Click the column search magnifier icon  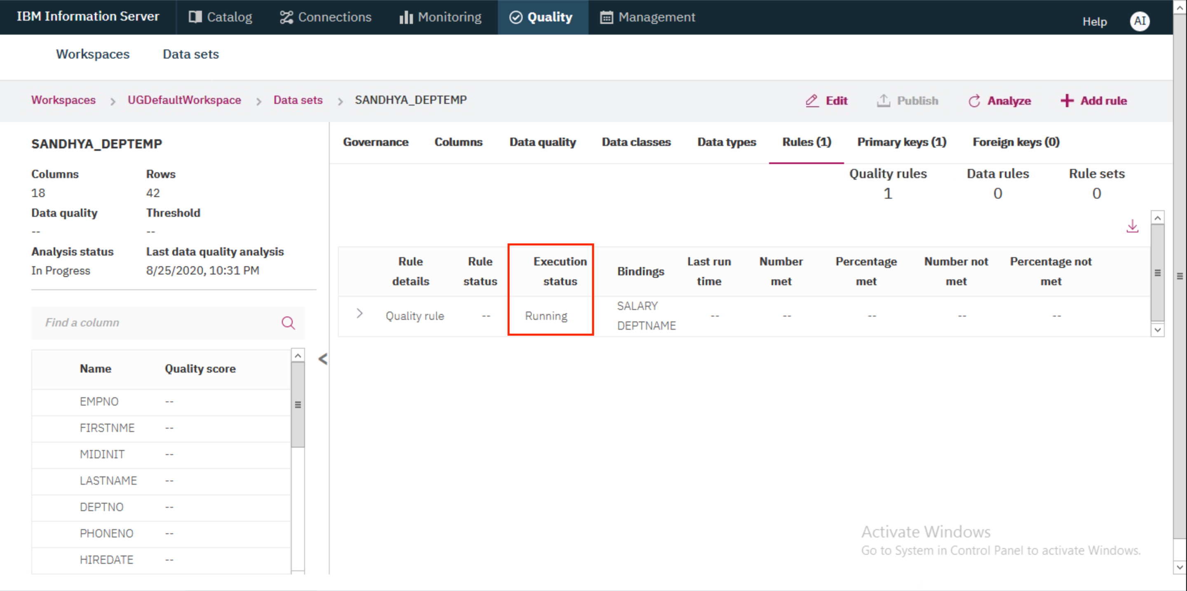click(x=289, y=322)
